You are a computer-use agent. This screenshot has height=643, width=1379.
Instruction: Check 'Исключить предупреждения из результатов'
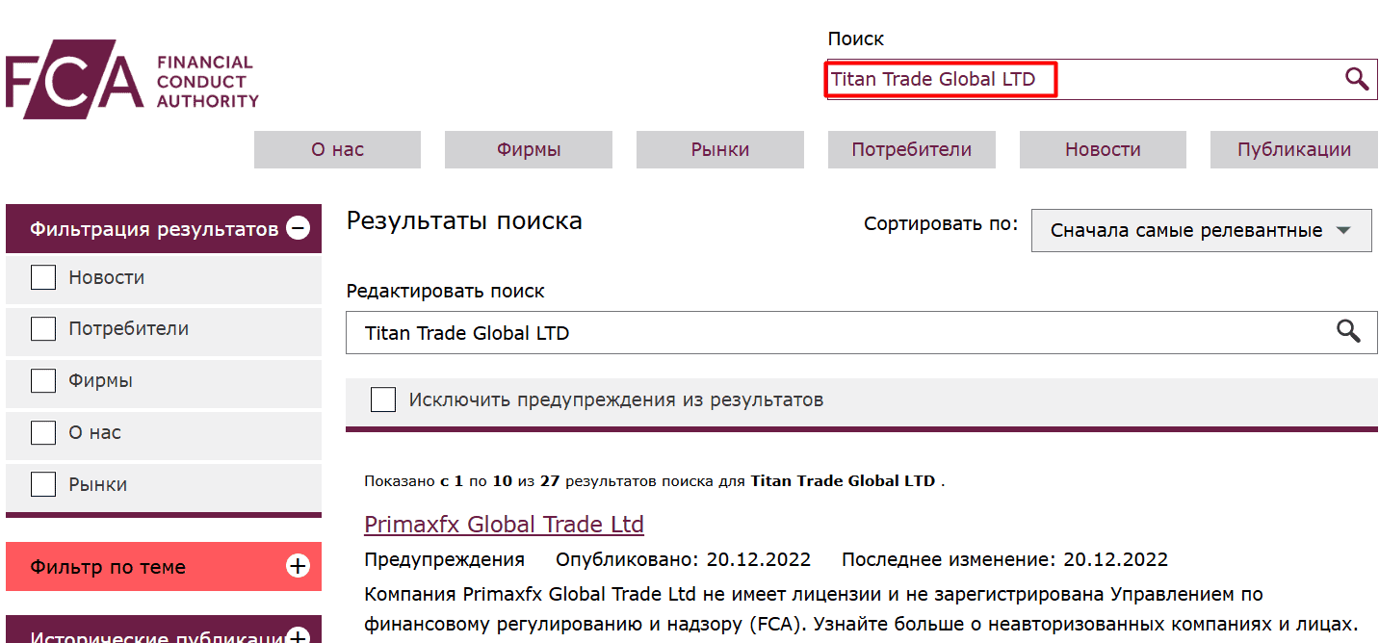click(383, 399)
